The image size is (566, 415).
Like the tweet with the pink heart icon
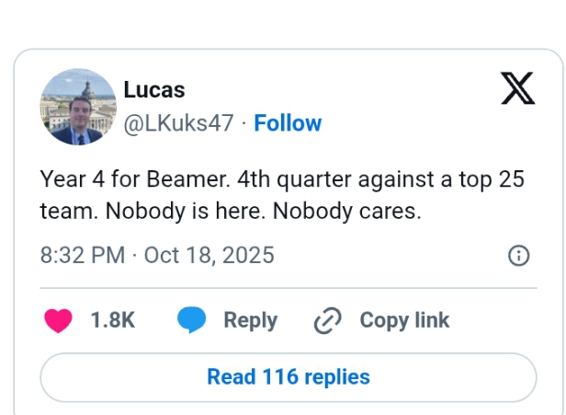point(60,320)
